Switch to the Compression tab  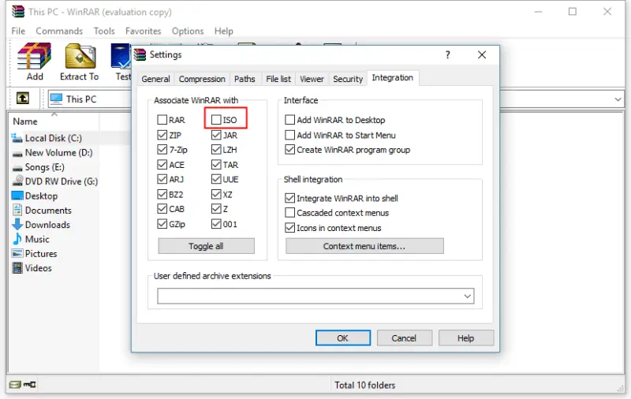(x=202, y=79)
